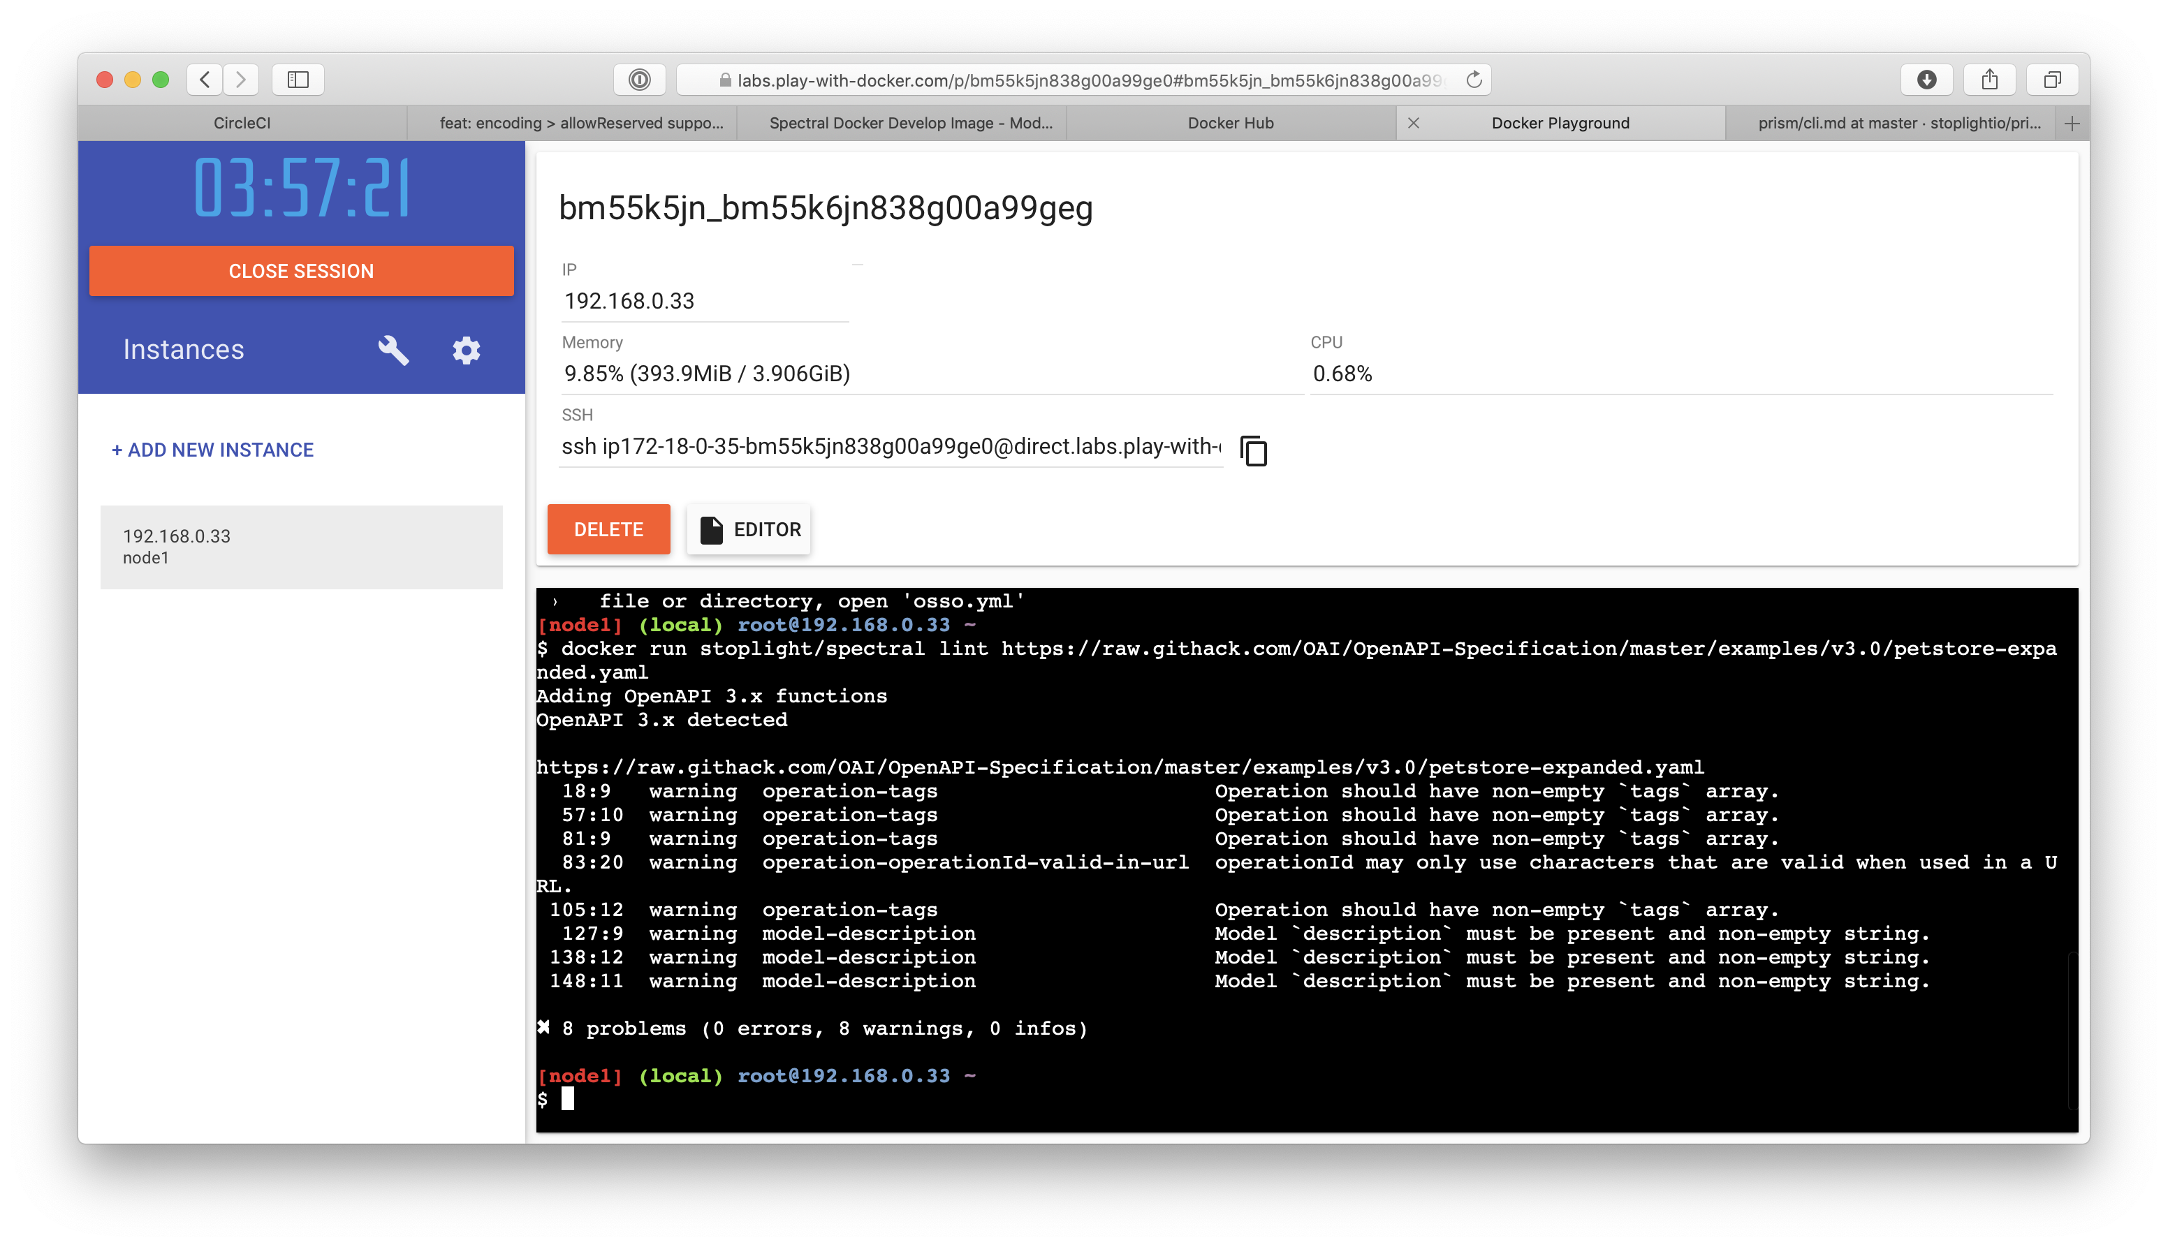Open the settings gear in Instances panel

pos(466,351)
